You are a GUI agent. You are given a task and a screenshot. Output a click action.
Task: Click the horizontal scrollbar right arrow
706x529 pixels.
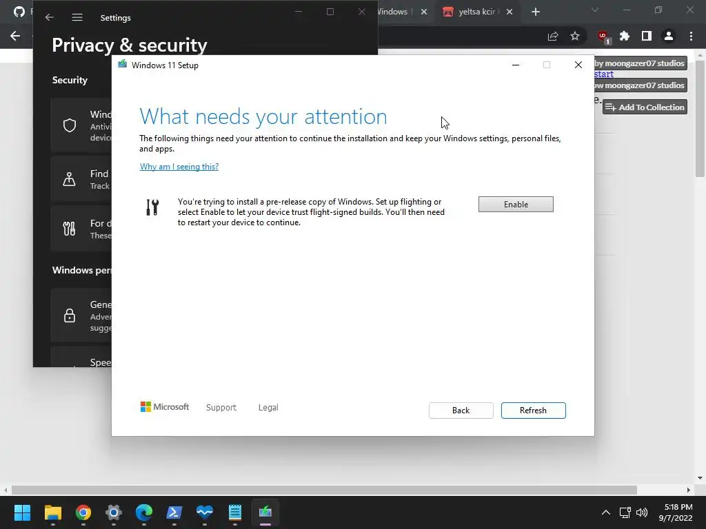689,490
